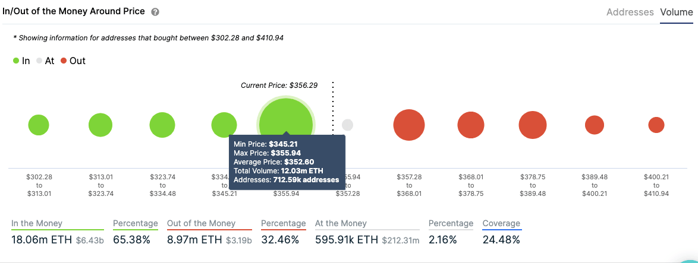This screenshot has height=263, width=698.
Task: Click the red bubble for $400.21 to $410.94
Action: [x=656, y=125]
